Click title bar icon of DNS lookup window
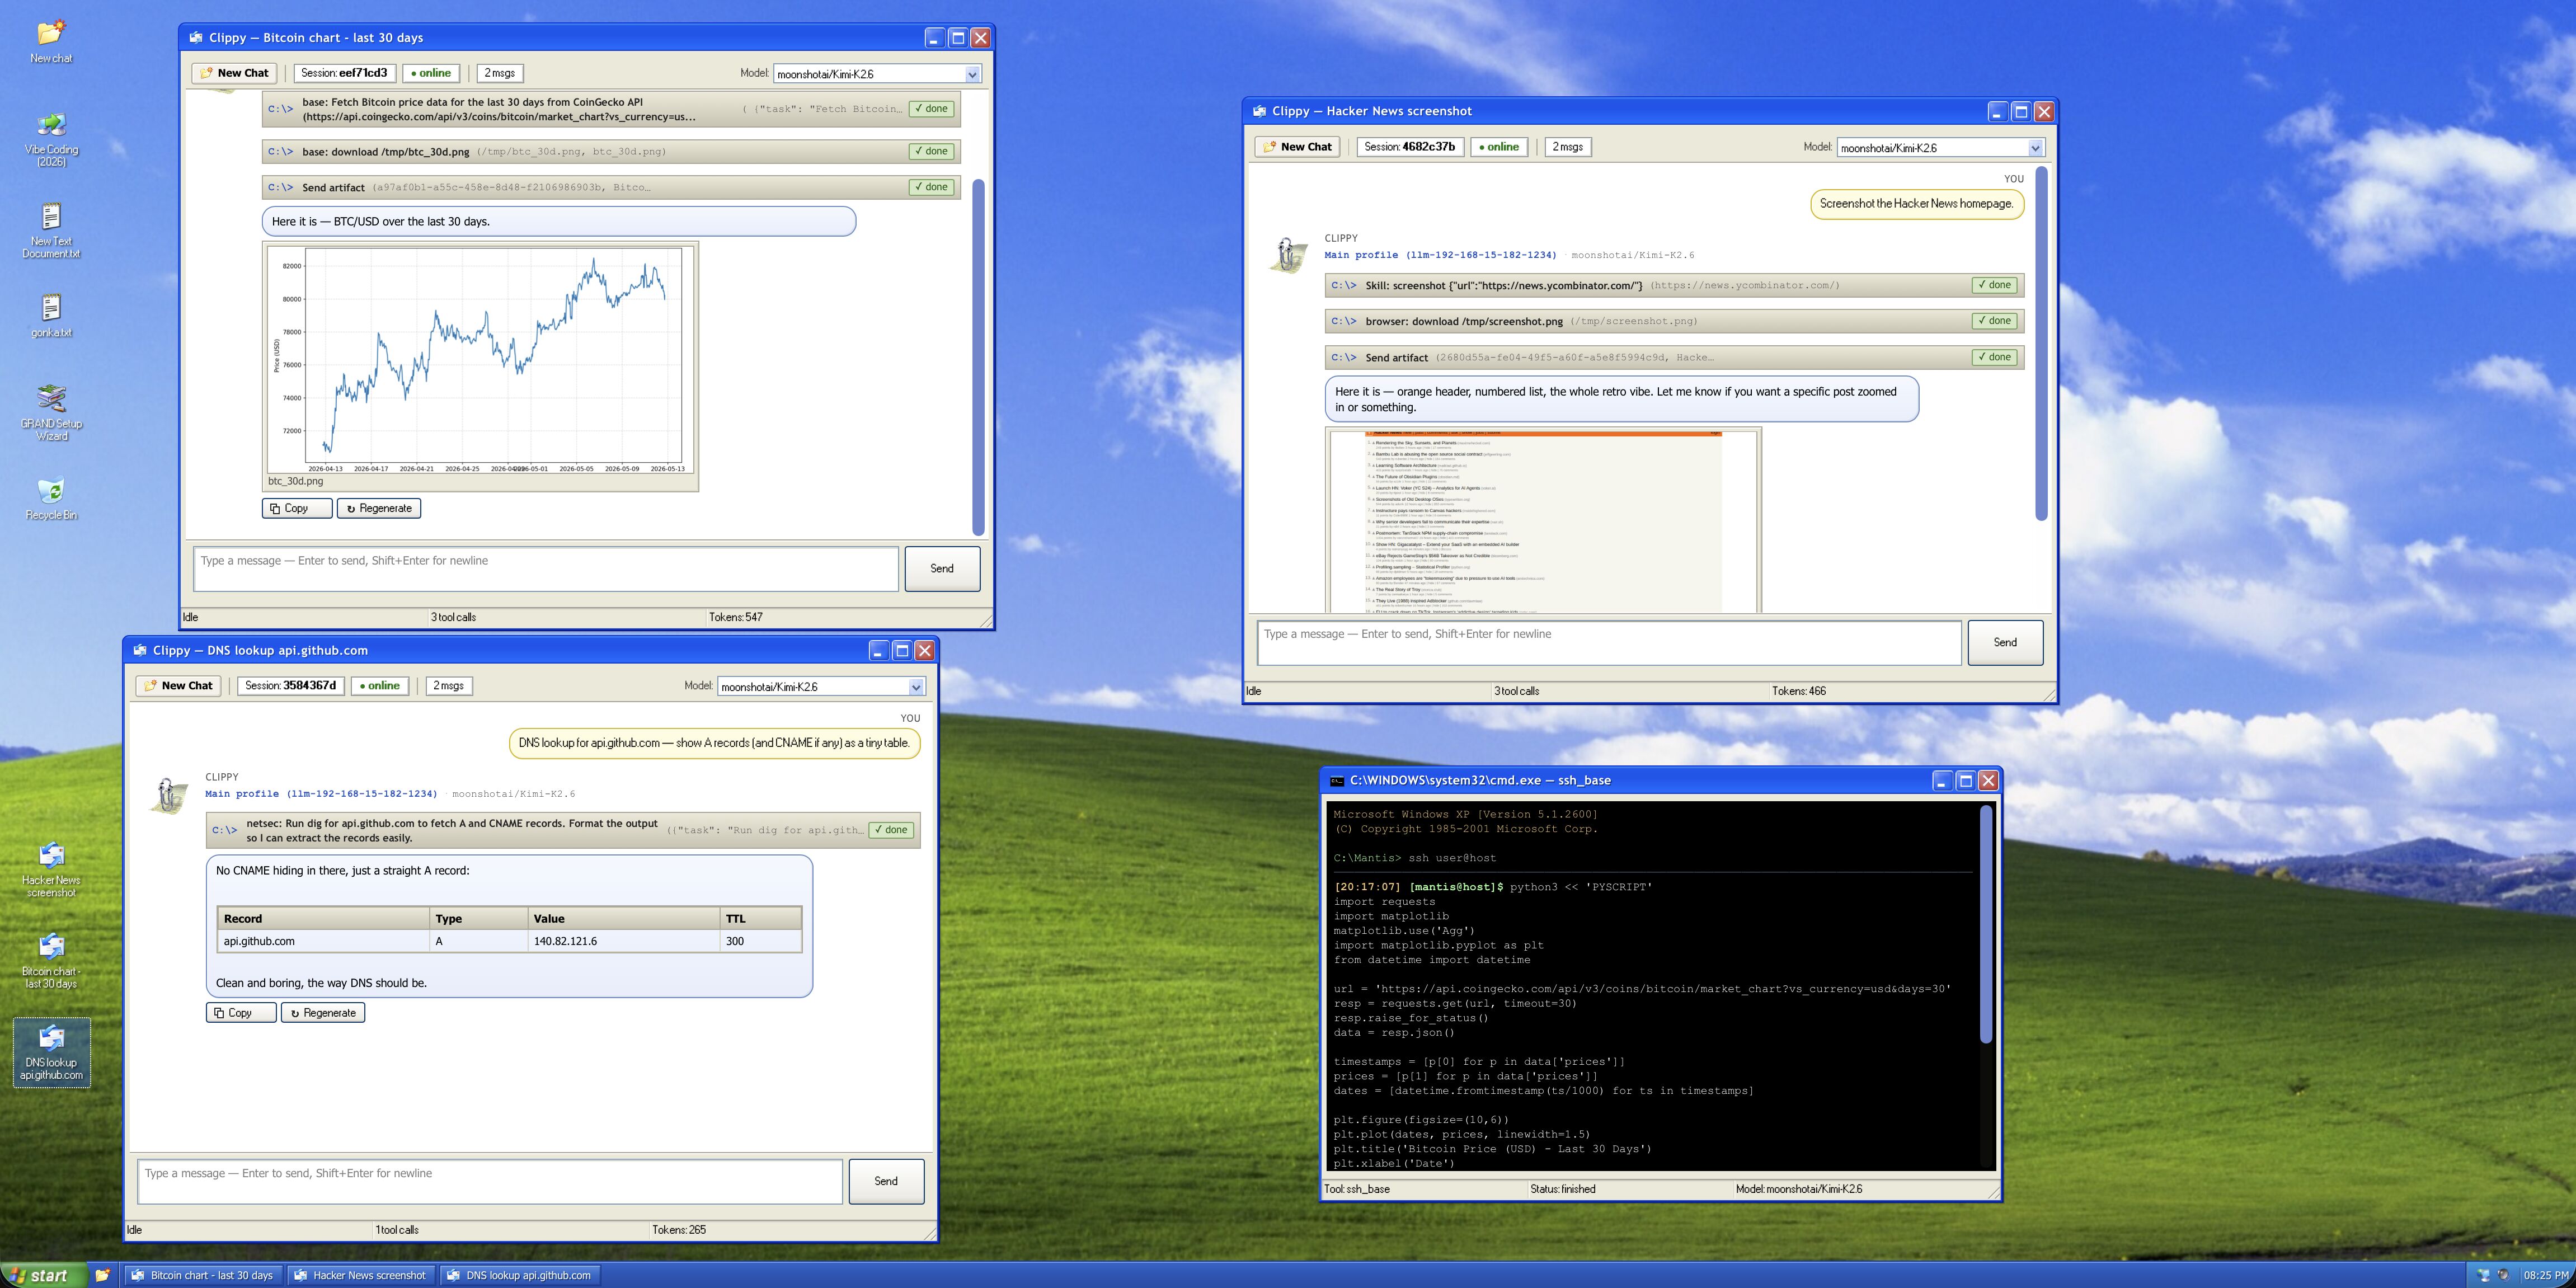The image size is (2576, 1288). tap(140, 650)
